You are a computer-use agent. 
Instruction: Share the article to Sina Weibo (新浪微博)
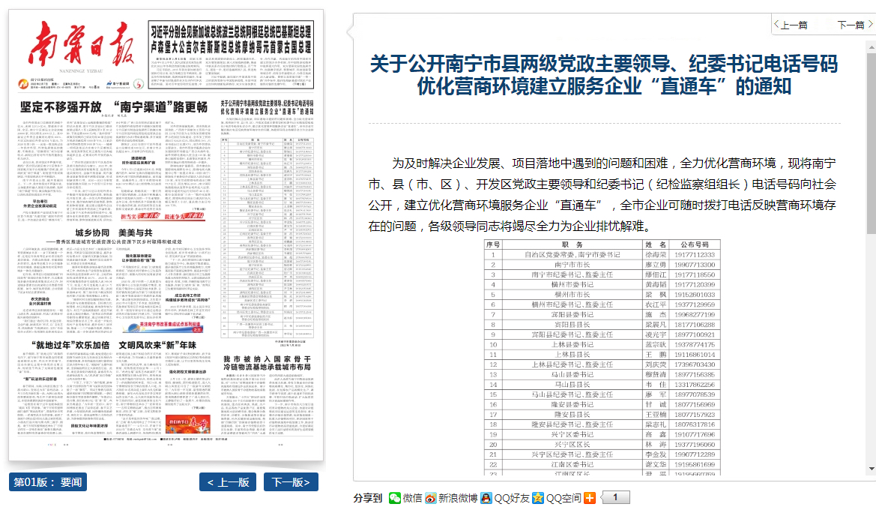[x=451, y=498]
